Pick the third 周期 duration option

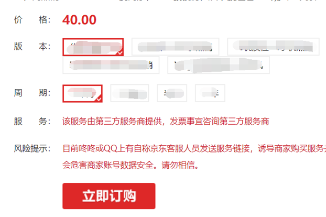click(x=172, y=93)
